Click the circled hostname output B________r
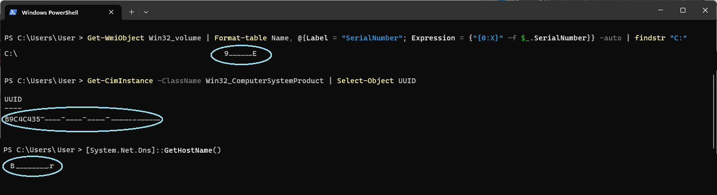Viewport: 717px width, 195px height. coord(32,166)
